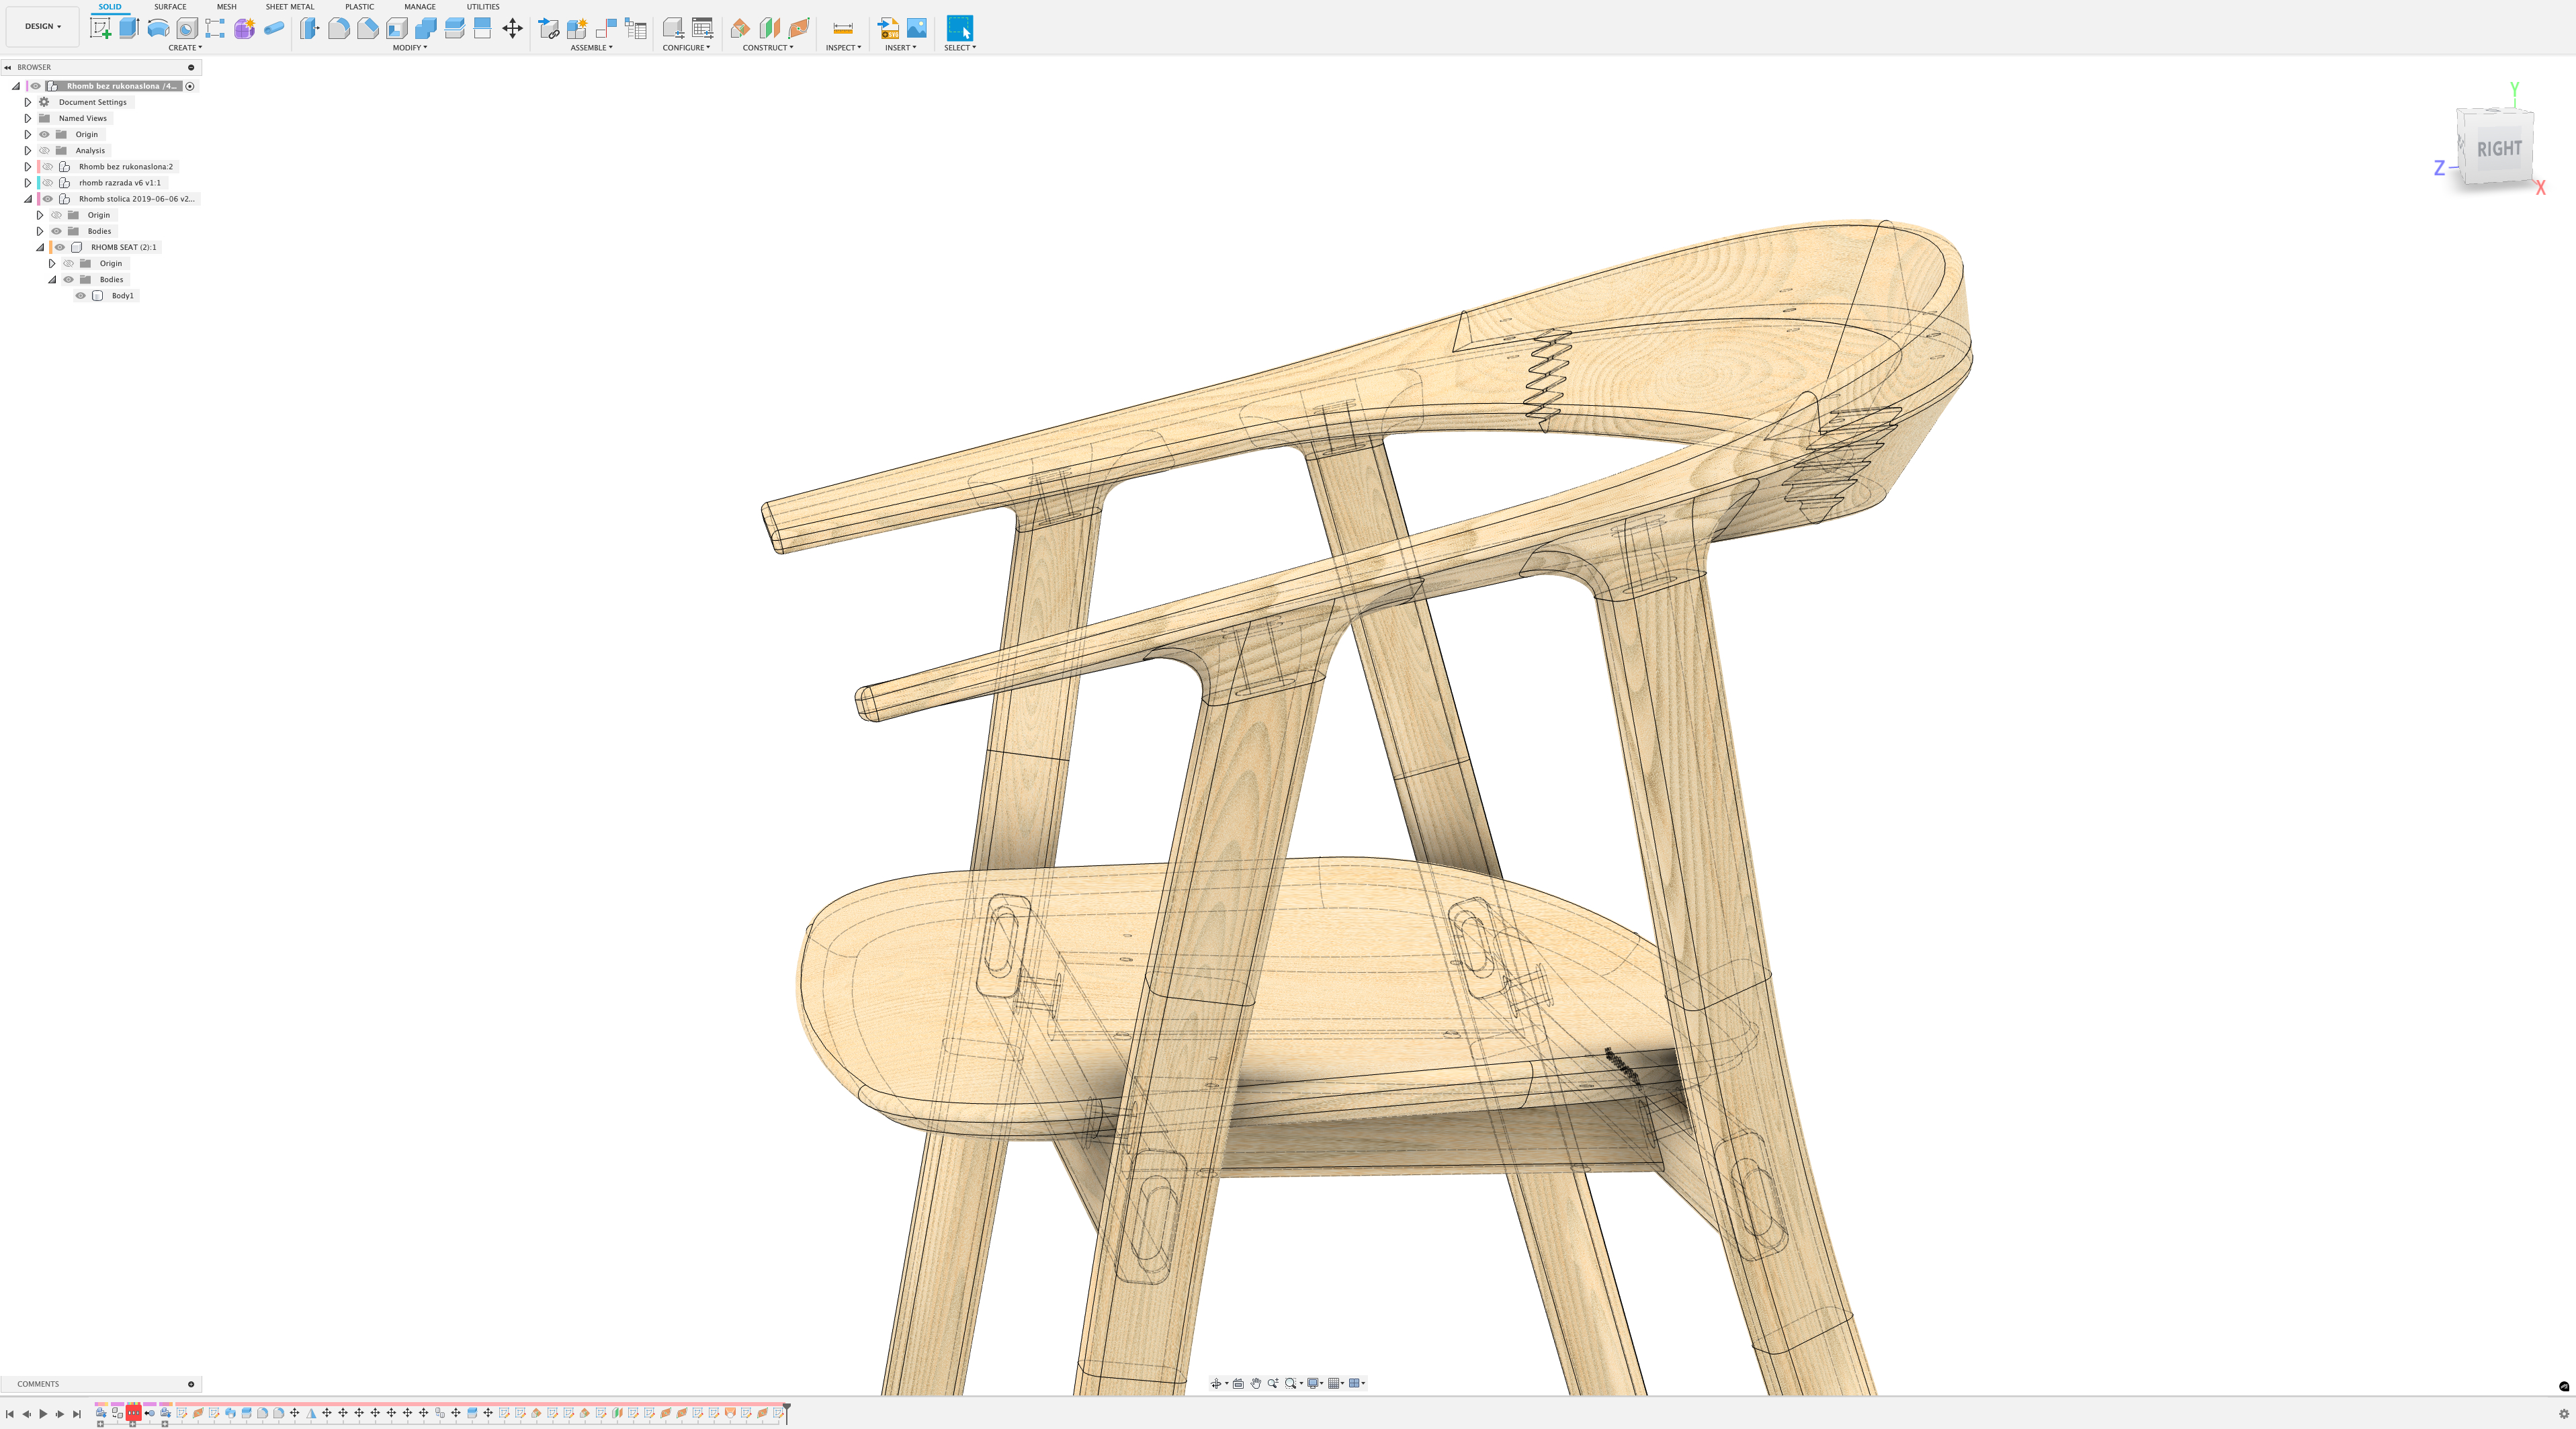The height and width of the screenshot is (1429, 2576).
Task: Switch to the SURFACE tab
Action: (x=170, y=6)
